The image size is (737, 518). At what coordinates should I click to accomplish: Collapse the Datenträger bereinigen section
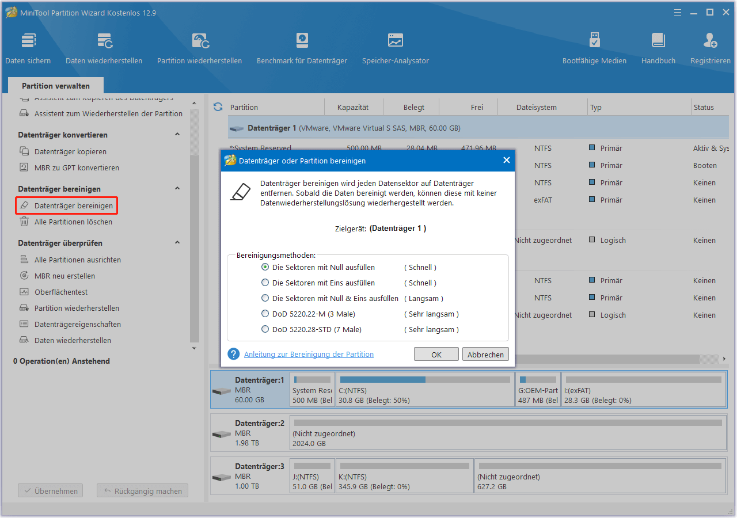[x=177, y=189]
